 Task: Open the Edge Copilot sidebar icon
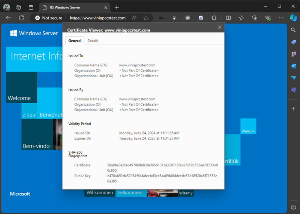pos(293,18)
